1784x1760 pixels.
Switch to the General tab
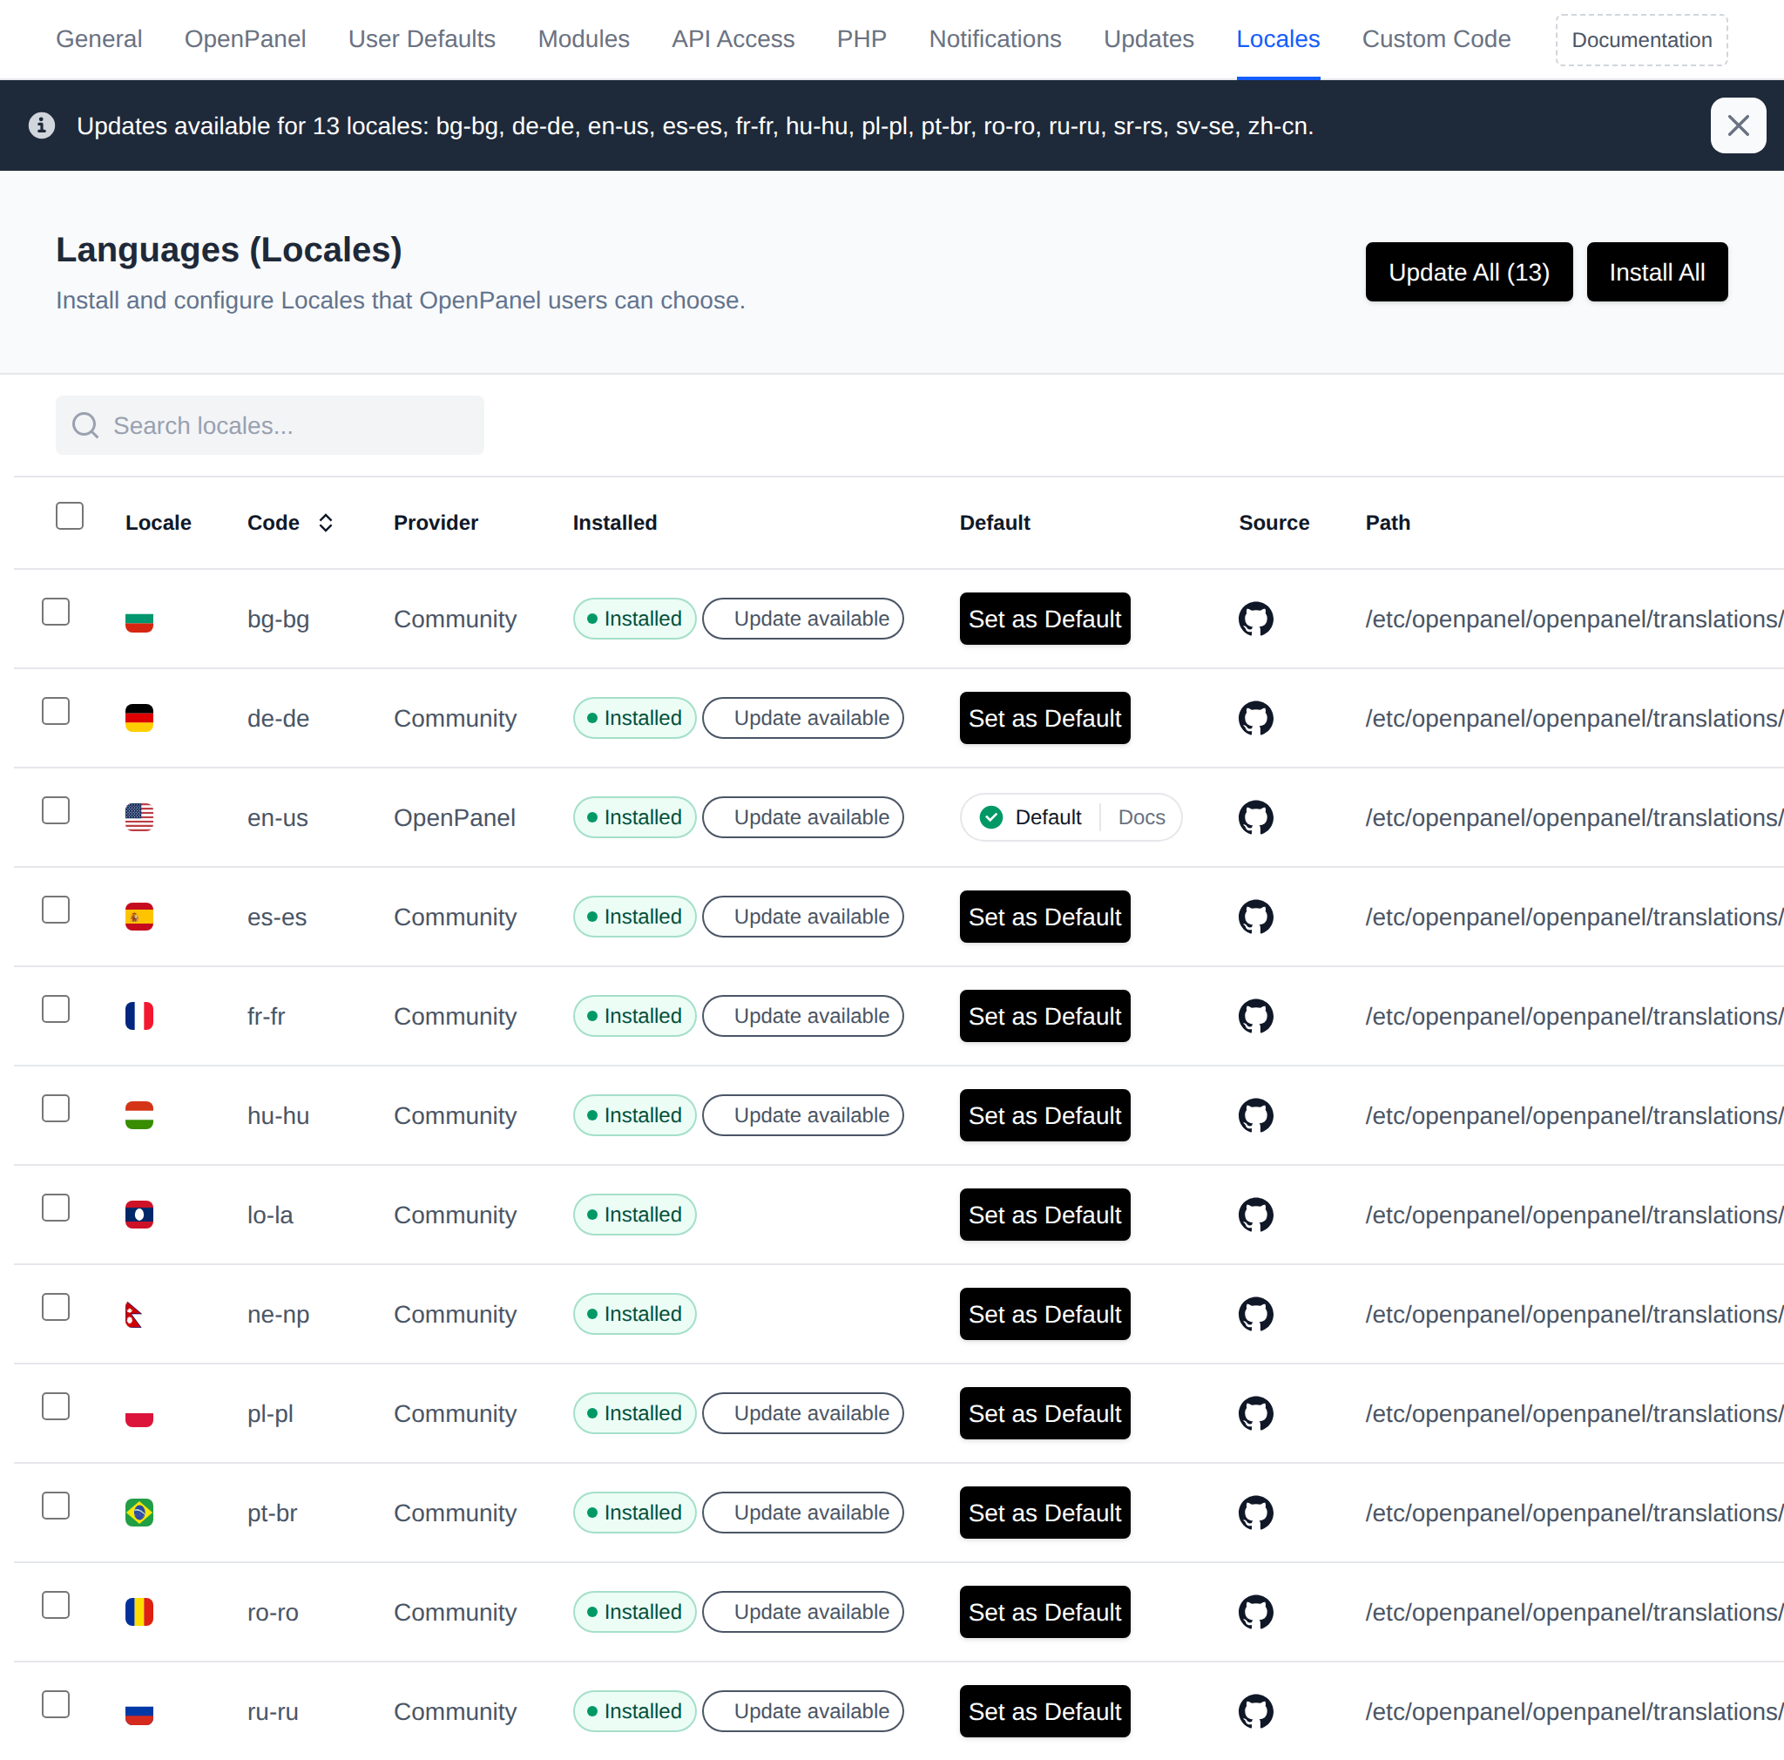pyautogui.click(x=98, y=39)
